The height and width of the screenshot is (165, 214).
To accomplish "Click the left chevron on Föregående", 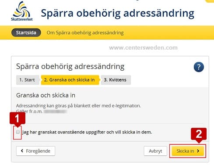I will pyautogui.click(x=22, y=151).
